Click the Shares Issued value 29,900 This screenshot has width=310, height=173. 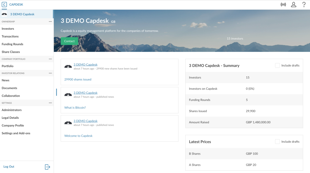tap(251, 111)
